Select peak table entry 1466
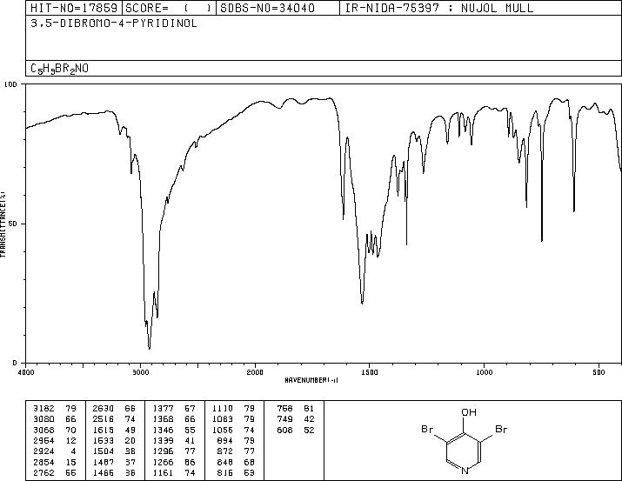Image resolution: width=622 pixels, height=481 pixels. coord(114,472)
